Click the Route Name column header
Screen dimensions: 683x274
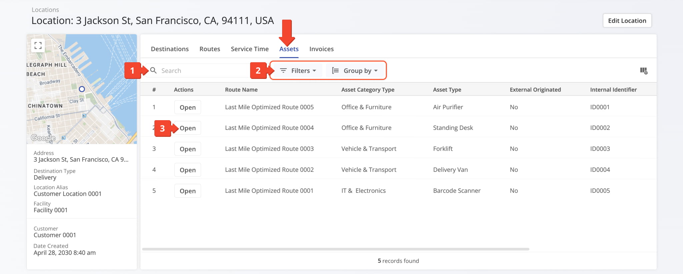[x=241, y=90]
